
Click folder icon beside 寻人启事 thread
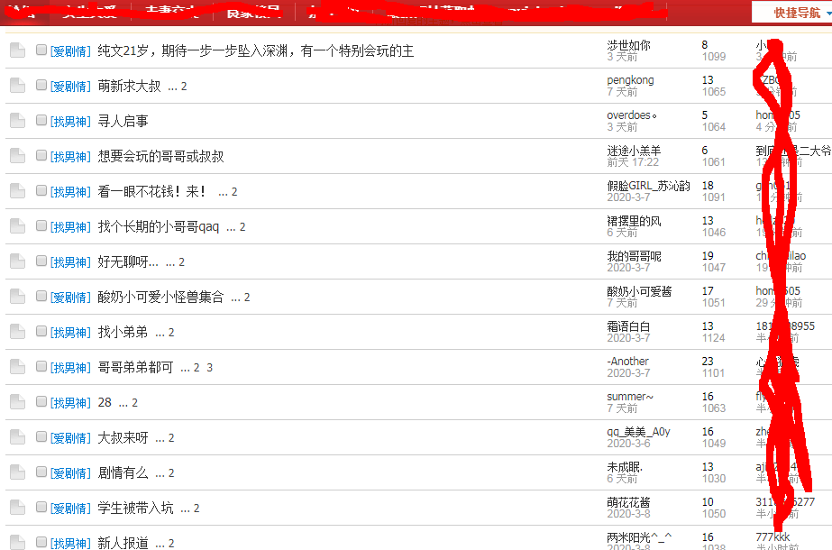coord(17,121)
